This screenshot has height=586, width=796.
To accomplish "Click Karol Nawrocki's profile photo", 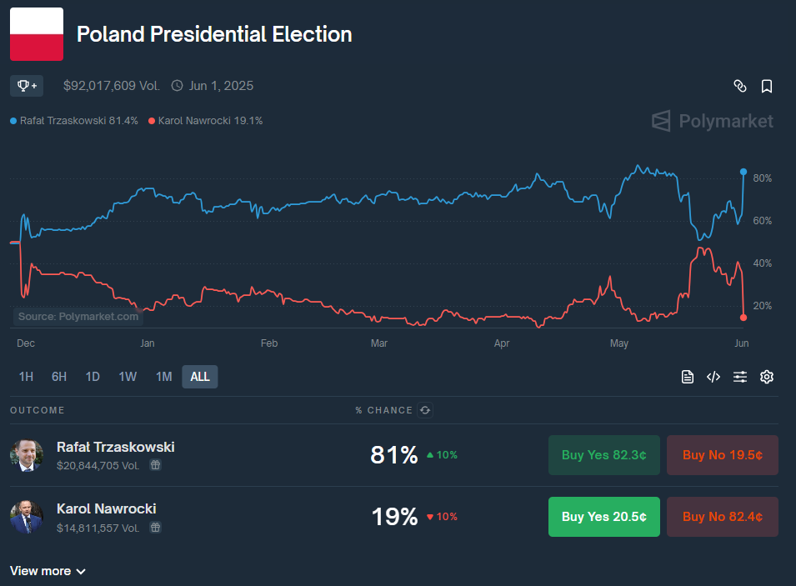I will pos(26,517).
